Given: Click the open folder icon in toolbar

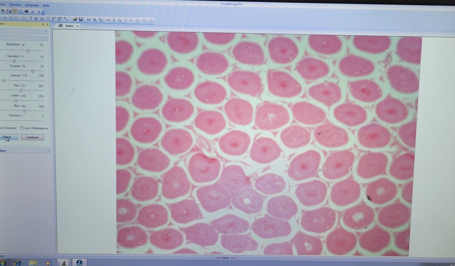Looking at the screenshot, I should click(x=75, y=19).
